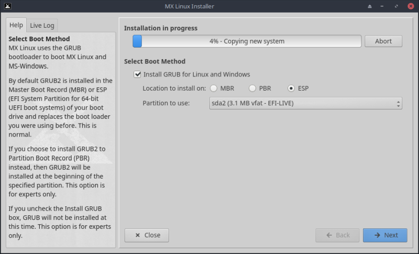
Task: Open the Partition to use dropdown
Action: coord(305,103)
